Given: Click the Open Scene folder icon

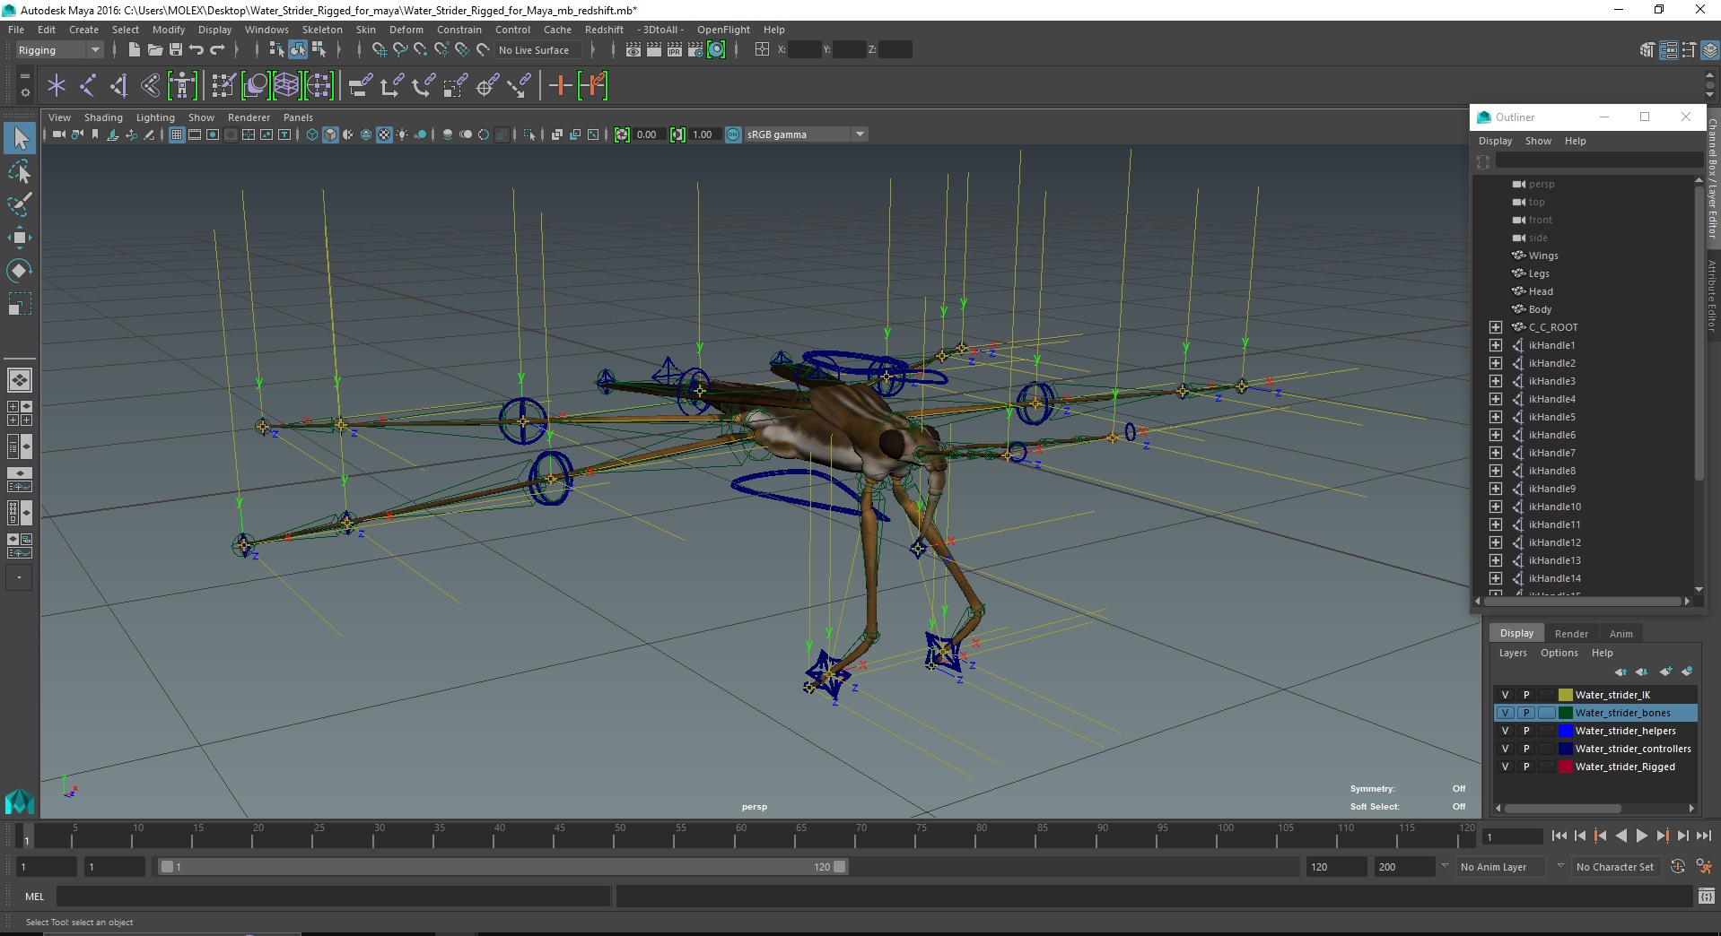Looking at the screenshot, I should pos(154,50).
